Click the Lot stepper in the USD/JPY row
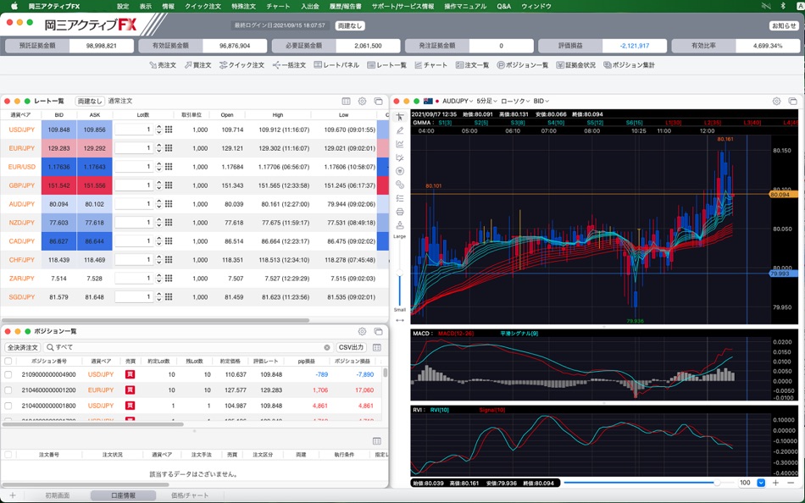Screen dimensions: 805x503 point(158,130)
